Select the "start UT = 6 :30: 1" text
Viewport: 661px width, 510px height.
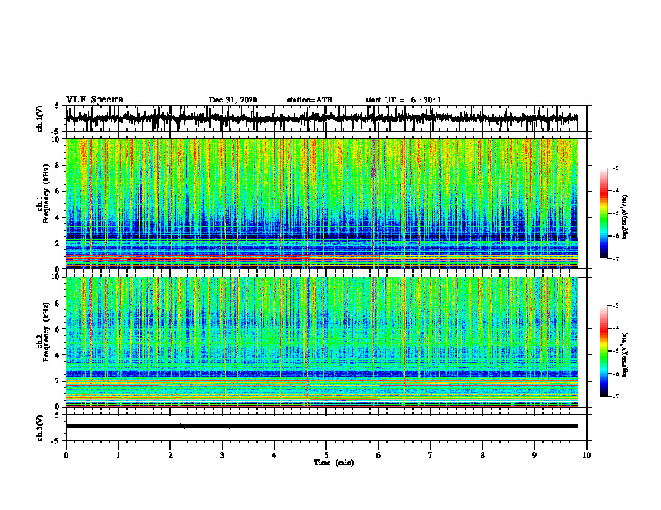pyautogui.click(x=403, y=100)
